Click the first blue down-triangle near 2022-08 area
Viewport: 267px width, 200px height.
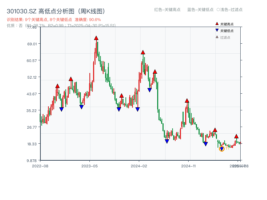pos(61,109)
